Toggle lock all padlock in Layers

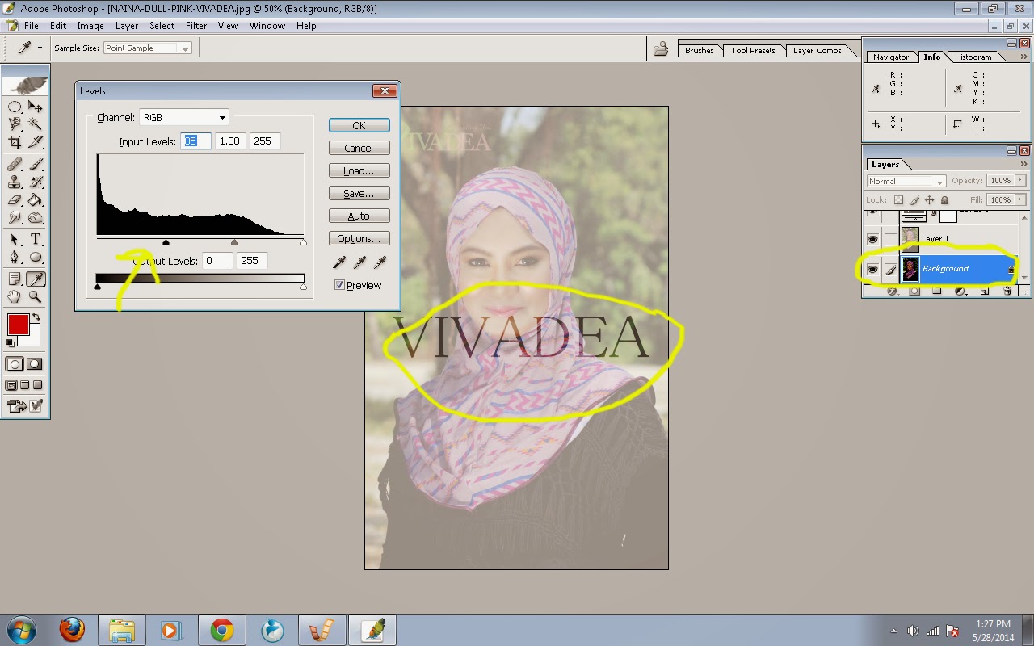pos(945,199)
